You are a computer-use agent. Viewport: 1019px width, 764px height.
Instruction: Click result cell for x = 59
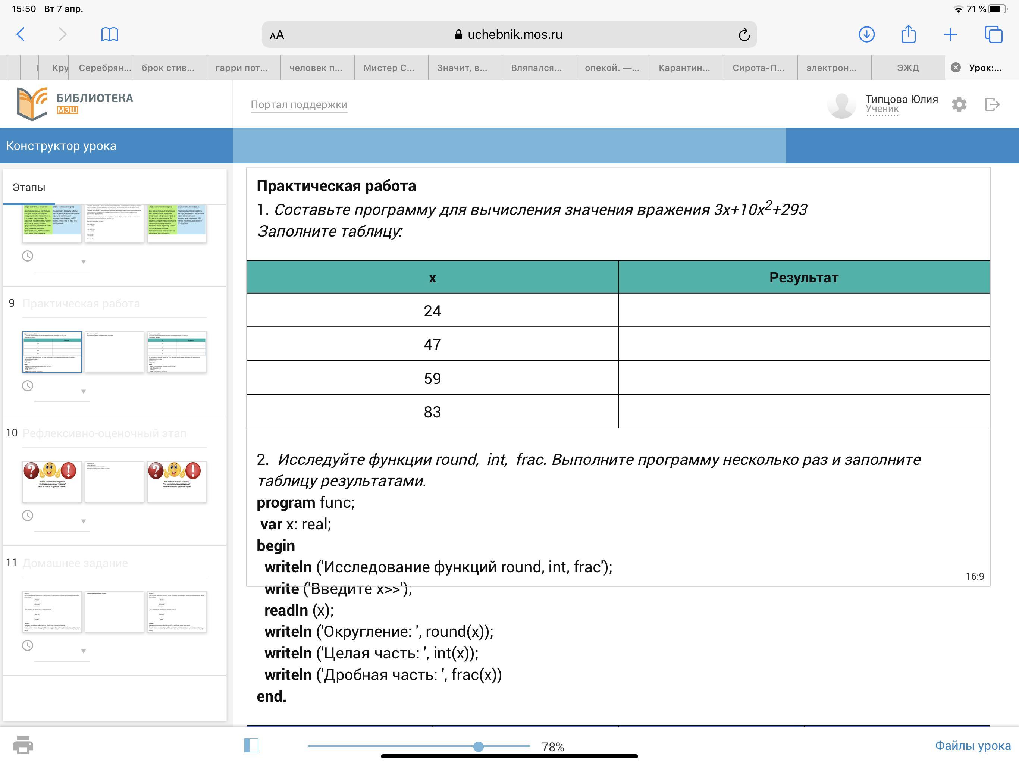[x=804, y=378]
